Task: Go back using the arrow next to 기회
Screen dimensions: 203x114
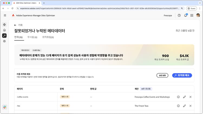Action: click(x=15, y=25)
